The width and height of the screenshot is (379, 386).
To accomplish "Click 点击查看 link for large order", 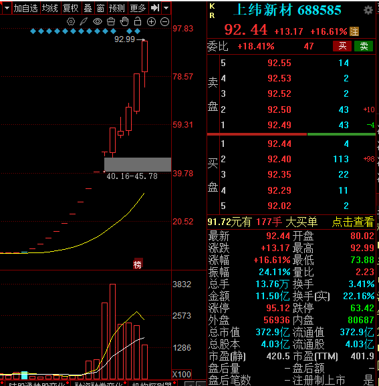I will point(353,222).
